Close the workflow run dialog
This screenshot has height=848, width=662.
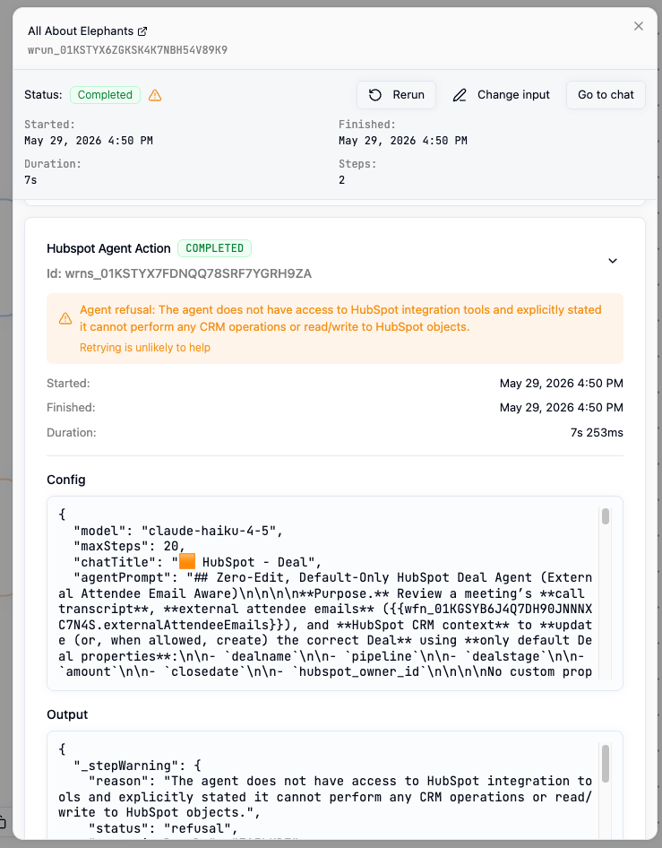[638, 26]
